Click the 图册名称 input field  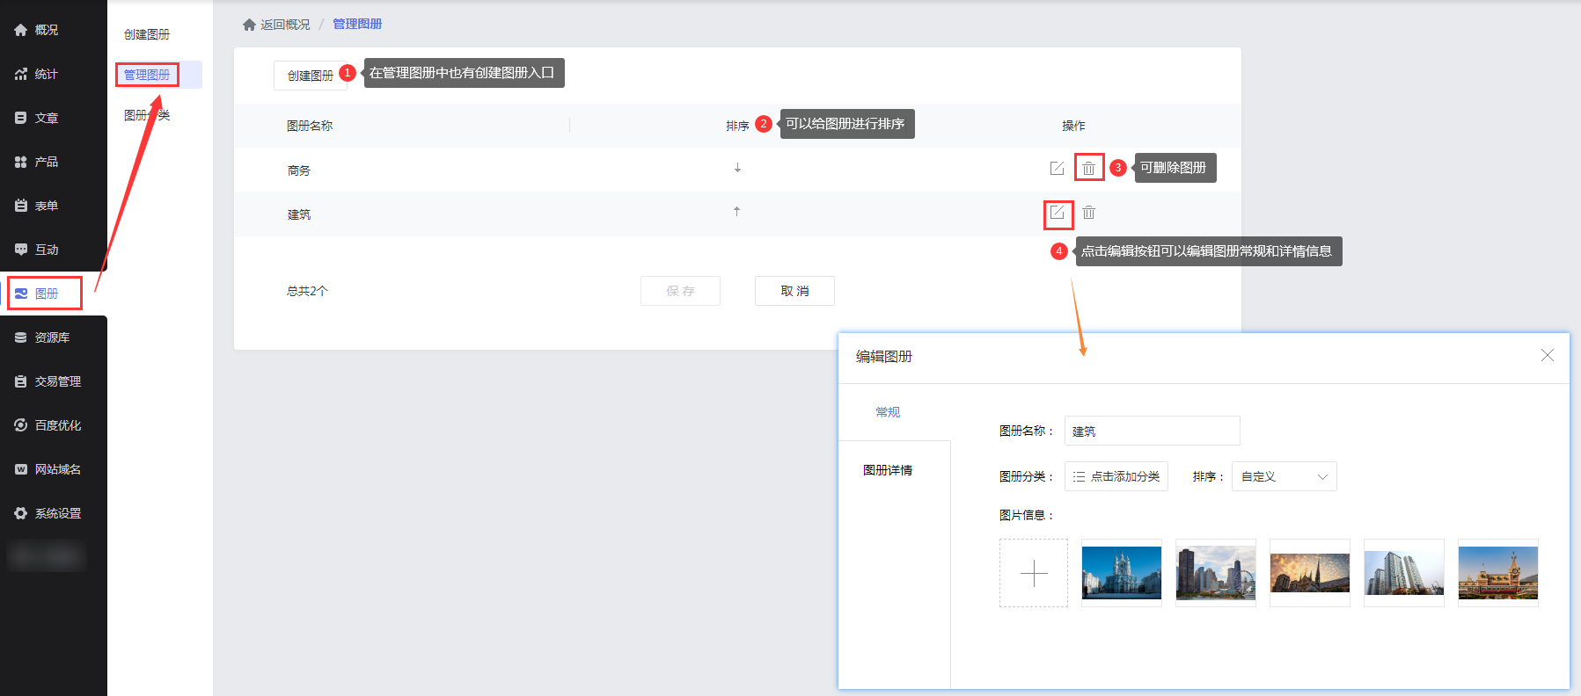(1152, 431)
